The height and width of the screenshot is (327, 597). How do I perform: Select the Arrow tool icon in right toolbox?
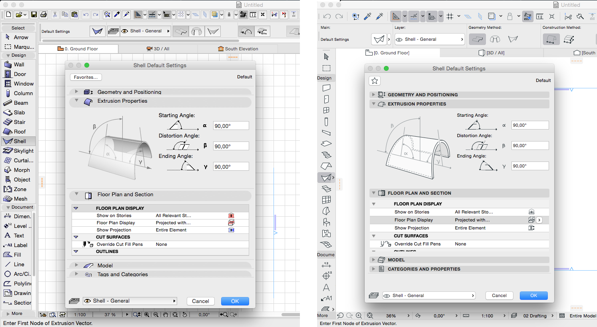click(x=326, y=56)
